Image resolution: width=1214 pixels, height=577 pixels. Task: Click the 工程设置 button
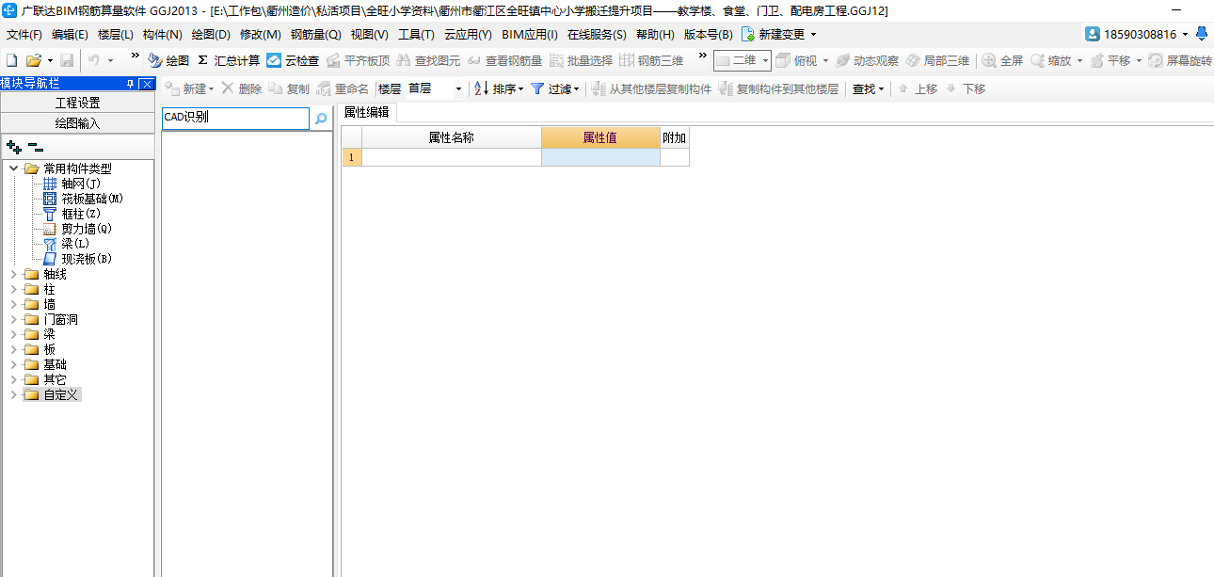click(77, 103)
